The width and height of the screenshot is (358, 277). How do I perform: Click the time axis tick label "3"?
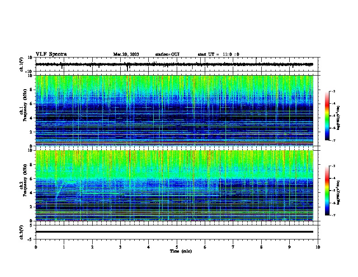(120, 247)
